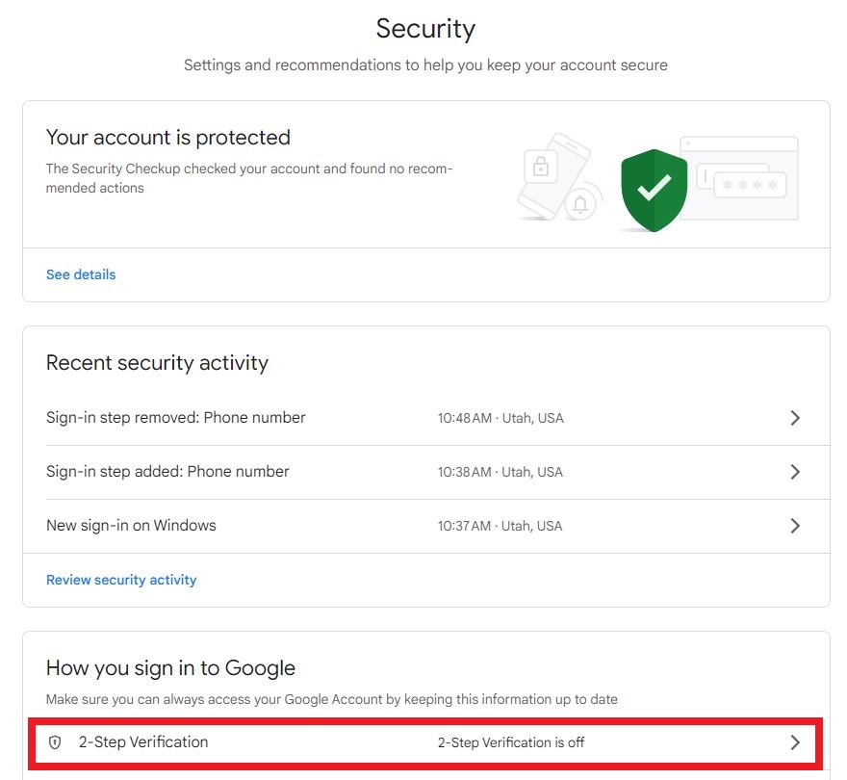Open the 'New sign-in on Windows' chevron

pyautogui.click(x=795, y=526)
